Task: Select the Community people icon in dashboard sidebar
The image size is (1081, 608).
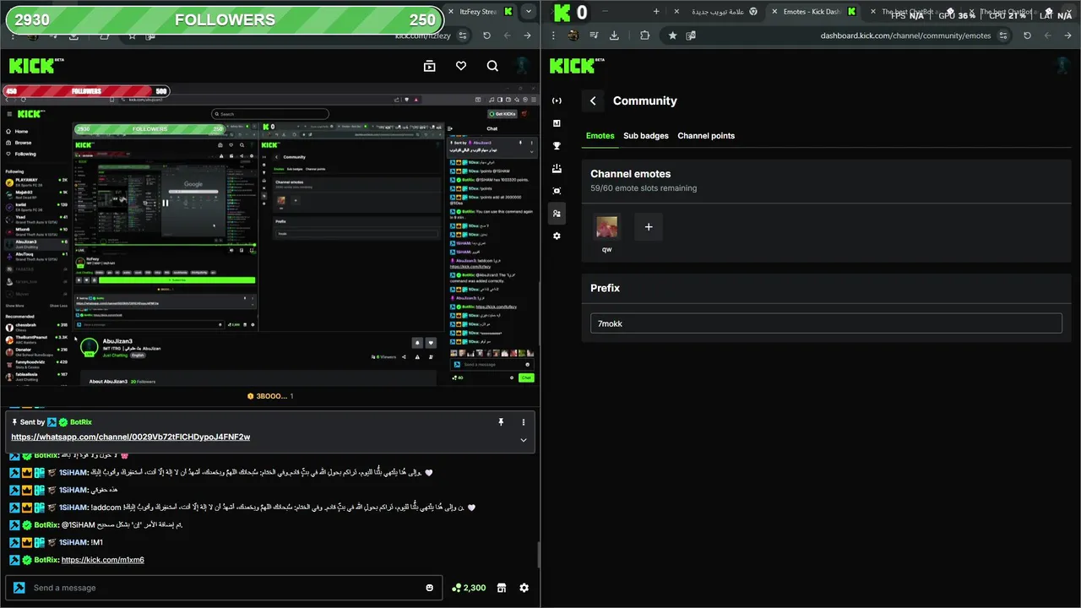Action: click(557, 214)
